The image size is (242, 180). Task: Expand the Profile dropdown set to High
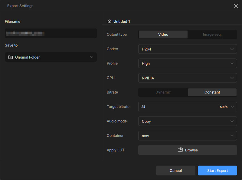click(x=188, y=64)
